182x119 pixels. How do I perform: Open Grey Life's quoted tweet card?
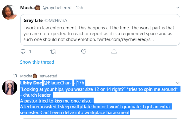(x=100, y=30)
